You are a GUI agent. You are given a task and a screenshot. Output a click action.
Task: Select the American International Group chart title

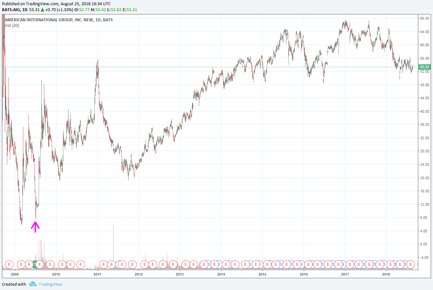59,20
